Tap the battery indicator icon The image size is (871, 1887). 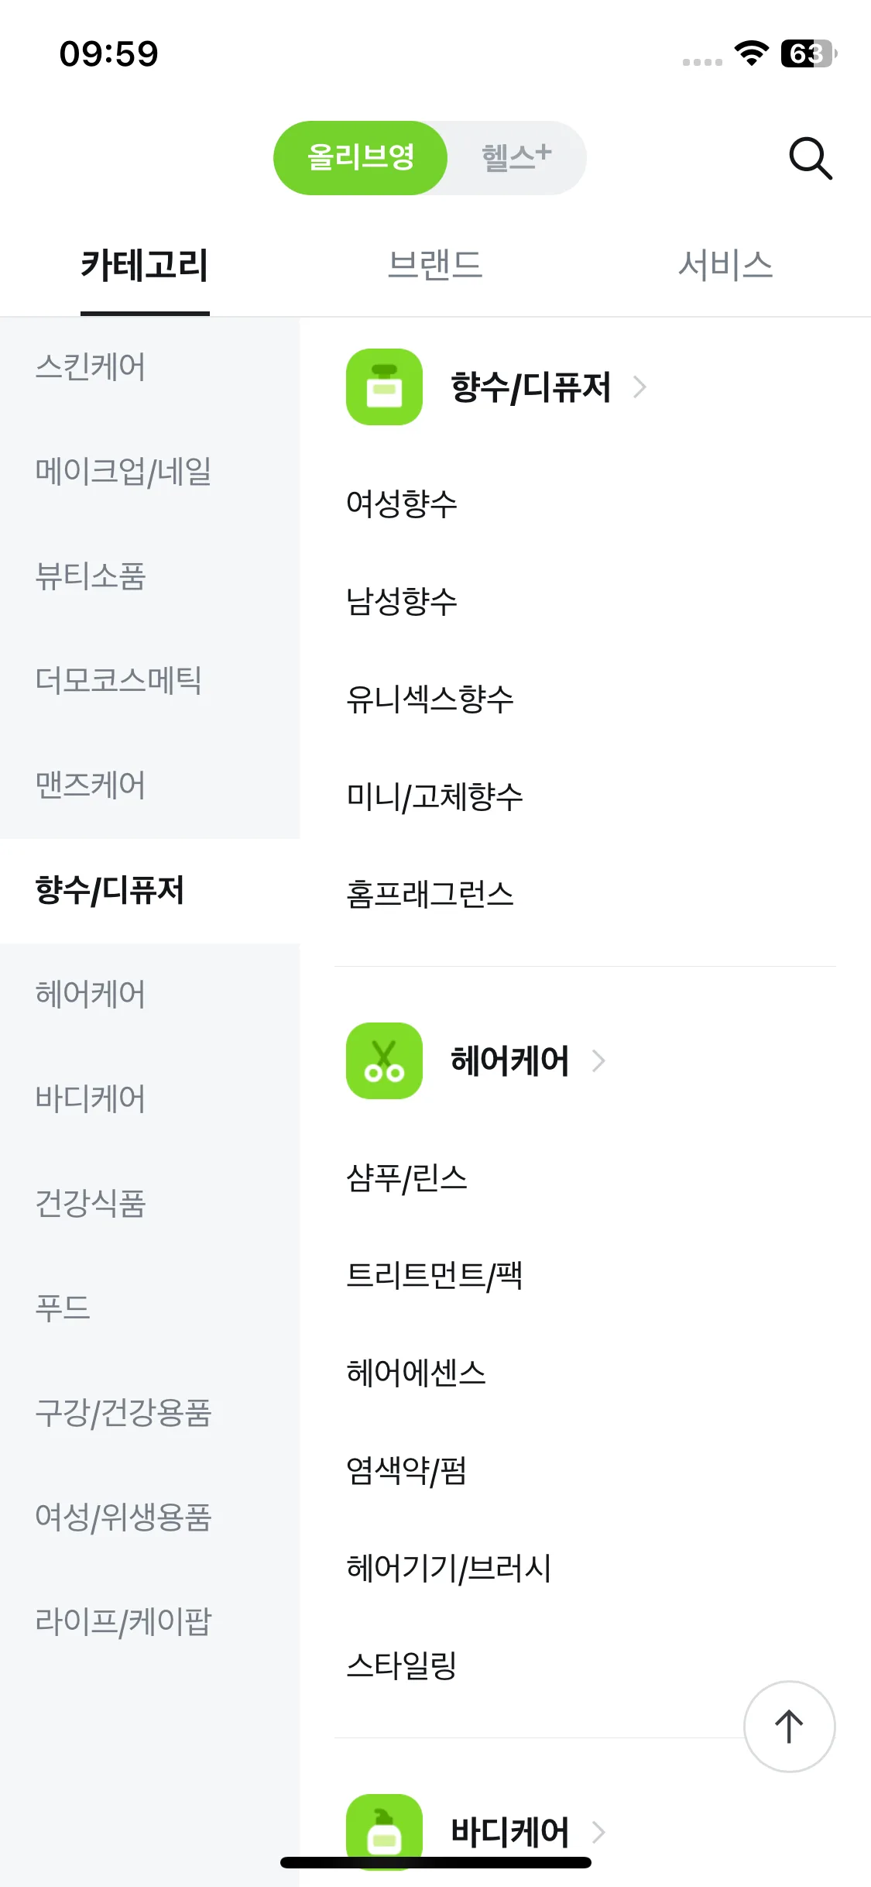point(809,53)
